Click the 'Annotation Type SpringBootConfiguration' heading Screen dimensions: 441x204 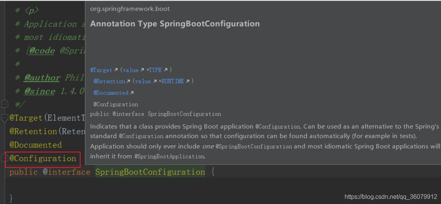click(x=175, y=24)
